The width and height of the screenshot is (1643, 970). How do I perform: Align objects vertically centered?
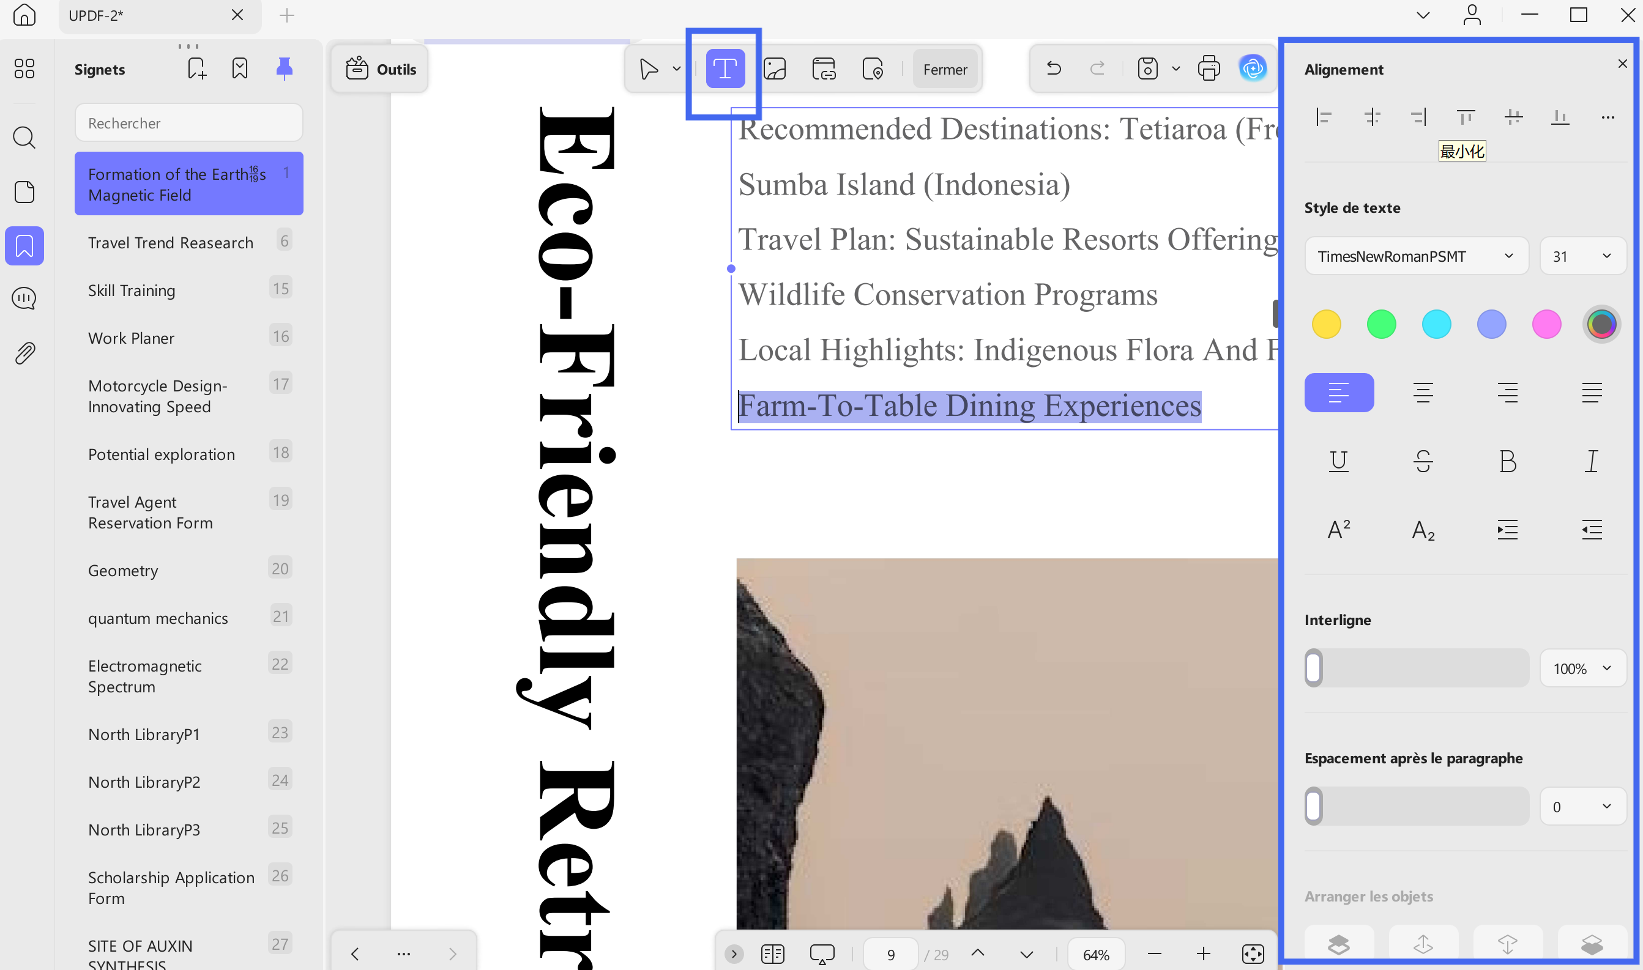coord(1513,117)
